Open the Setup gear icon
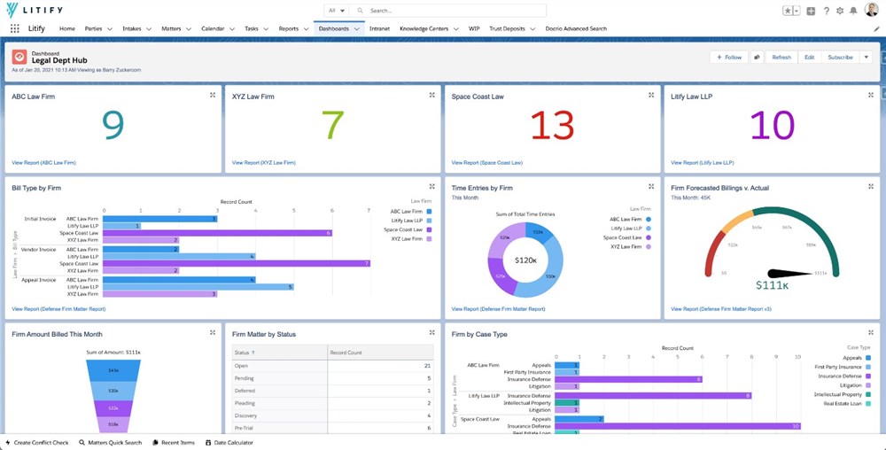The image size is (886, 450). pyautogui.click(x=840, y=11)
